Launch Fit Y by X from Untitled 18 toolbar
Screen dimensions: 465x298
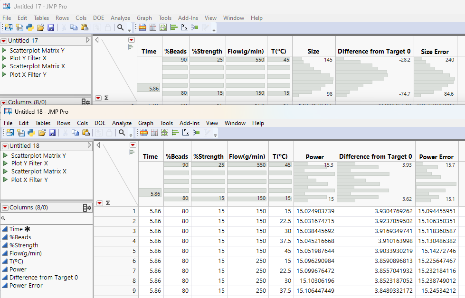[186, 133]
